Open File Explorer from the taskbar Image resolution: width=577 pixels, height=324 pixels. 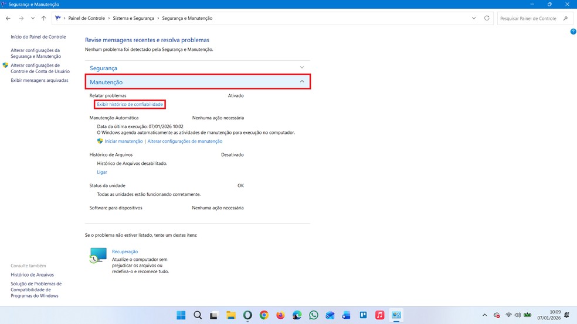(230, 315)
